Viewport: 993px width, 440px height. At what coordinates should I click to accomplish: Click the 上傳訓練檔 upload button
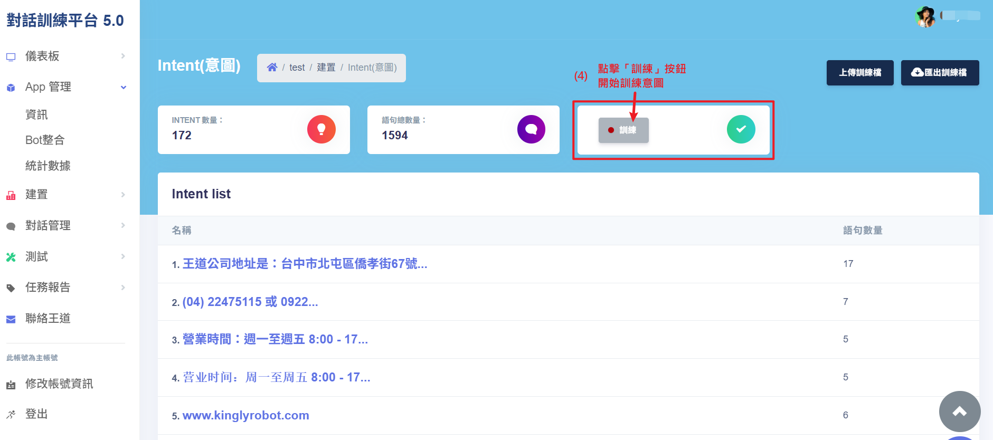(859, 73)
